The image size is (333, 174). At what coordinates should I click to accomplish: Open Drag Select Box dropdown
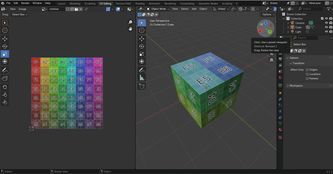pos(19,14)
